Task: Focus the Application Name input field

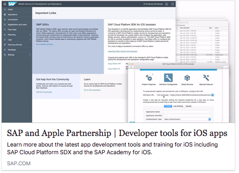Action: pyautogui.click(x=187, y=112)
